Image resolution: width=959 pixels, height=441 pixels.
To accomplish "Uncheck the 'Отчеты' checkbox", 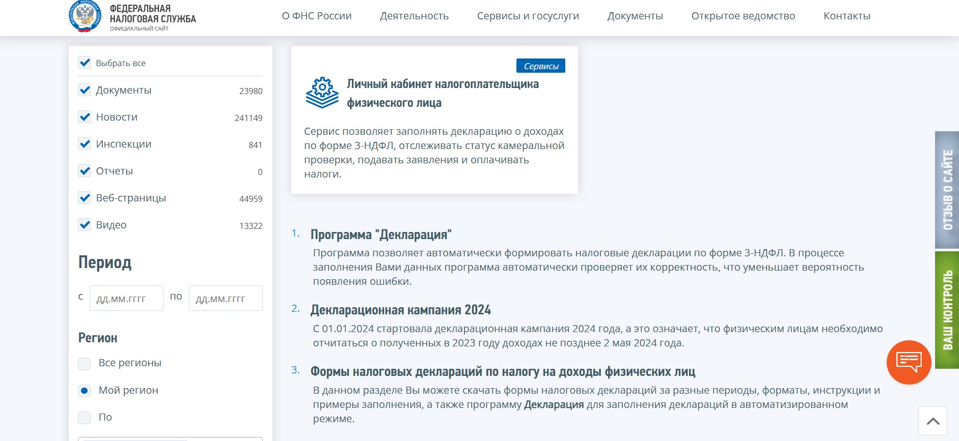I will tap(85, 171).
